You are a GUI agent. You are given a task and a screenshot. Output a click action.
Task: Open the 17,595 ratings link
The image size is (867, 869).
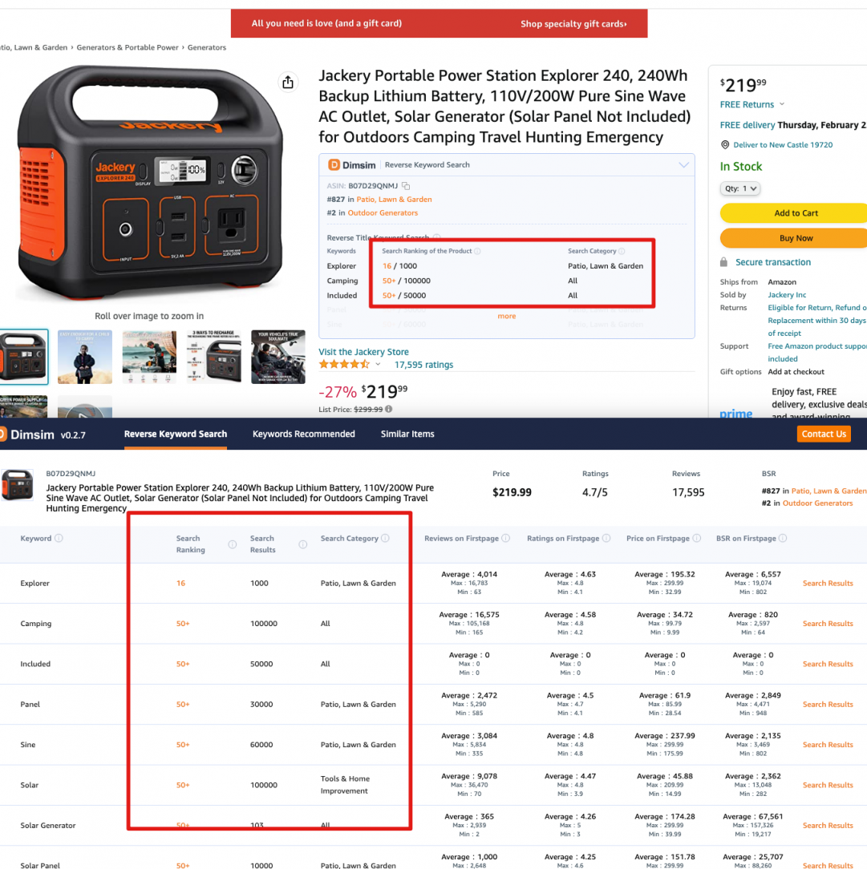tap(423, 365)
